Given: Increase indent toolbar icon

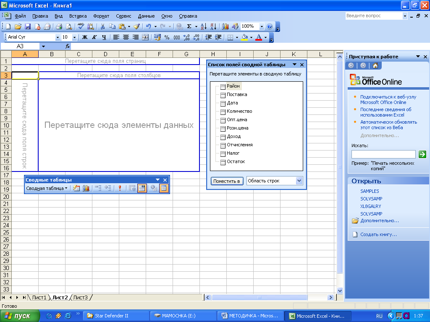Looking at the screenshot, I should 218,37.
